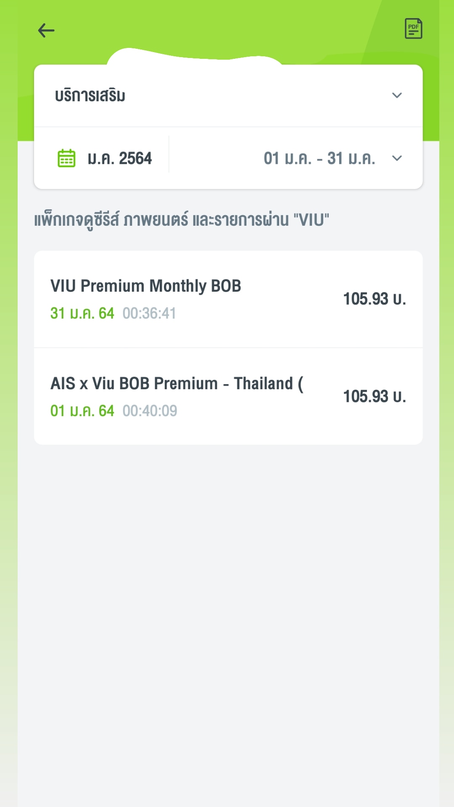Open AIS x Viu BOB Premium entry title
Screen dimensions: 454x807
click(177, 383)
